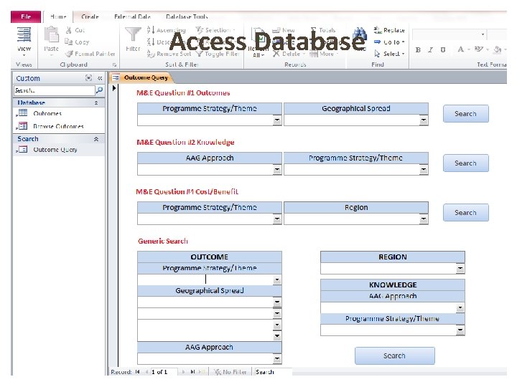Open the Selection filter menu
The width and height of the screenshot is (517, 387).
[x=215, y=30]
